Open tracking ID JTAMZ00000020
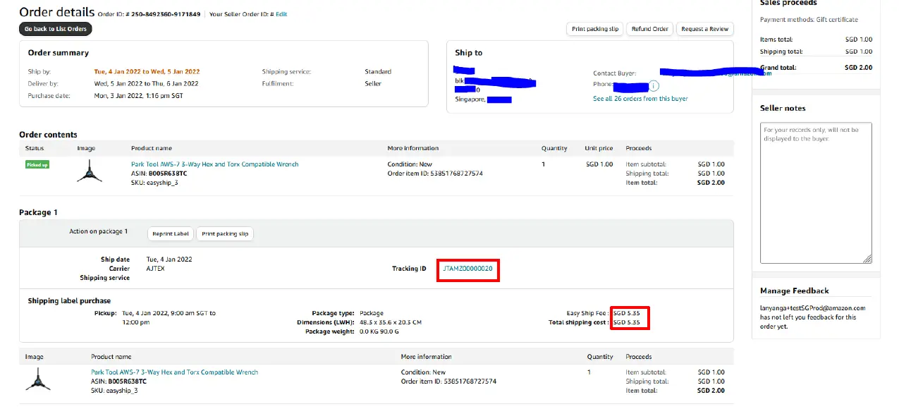 (467, 269)
